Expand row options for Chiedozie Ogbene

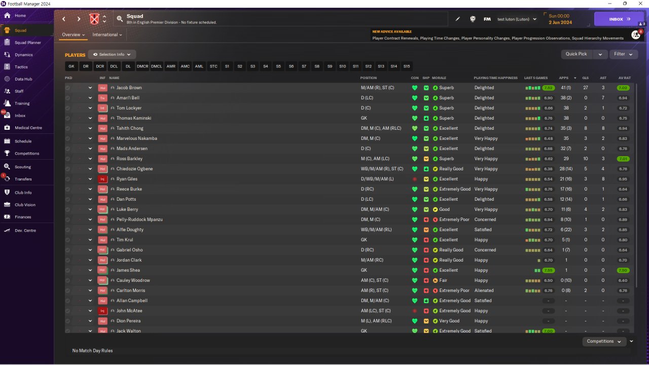(x=90, y=169)
